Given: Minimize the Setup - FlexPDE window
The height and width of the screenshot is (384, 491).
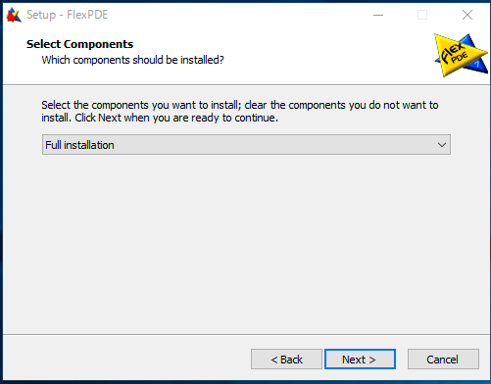Looking at the screenshot, I should [378, 15].
